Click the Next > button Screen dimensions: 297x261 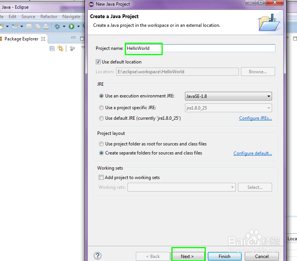[x=187, y=256]
